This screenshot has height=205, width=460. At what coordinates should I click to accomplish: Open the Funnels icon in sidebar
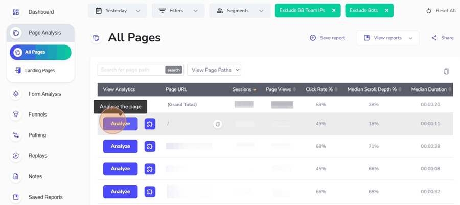pyautogui.click(x=16, y=115)
